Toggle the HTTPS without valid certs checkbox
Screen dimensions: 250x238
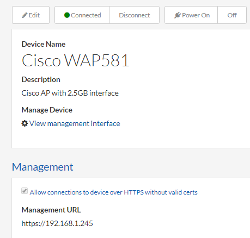point(25,191)
